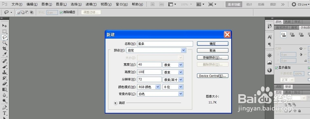The width and height of the screenshot is (310, 119).
Task: Click the Device Central button
Action: (x=213, y=76)
